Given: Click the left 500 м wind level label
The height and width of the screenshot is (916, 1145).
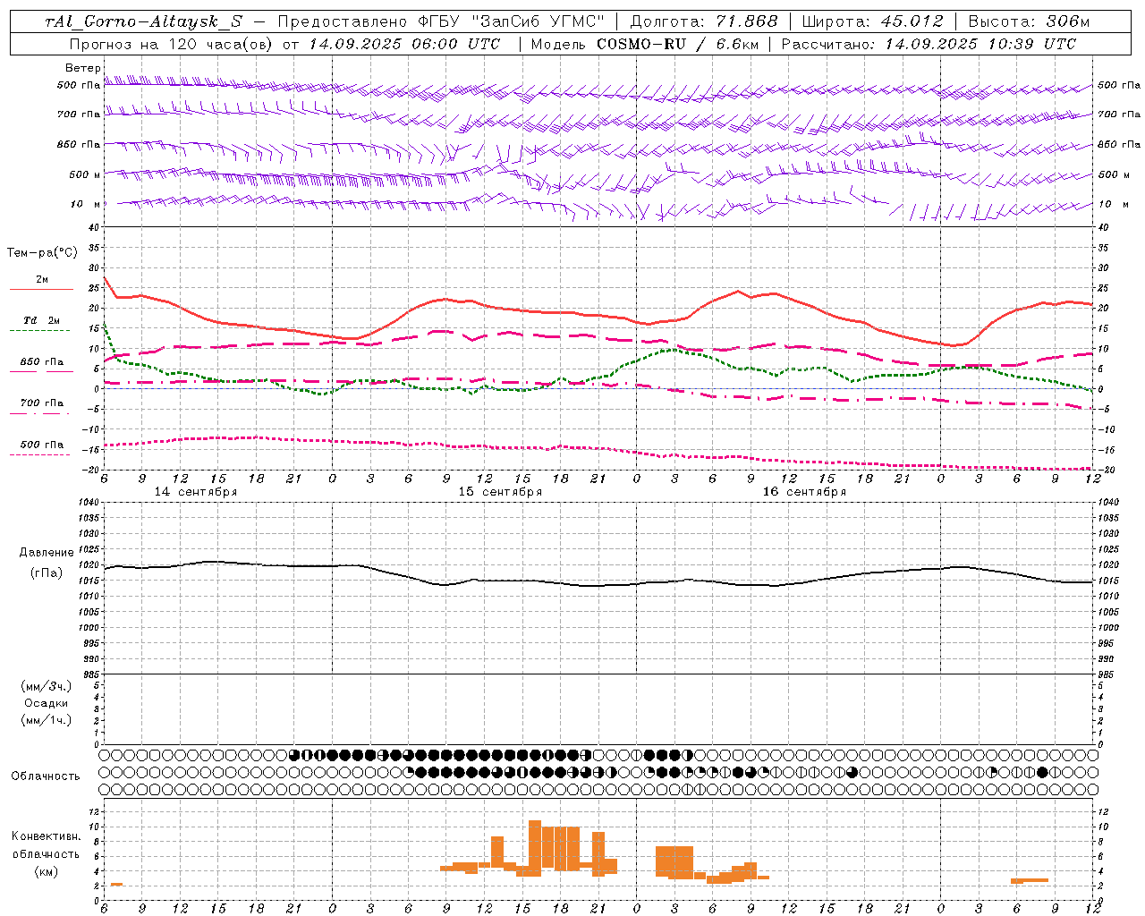Looking at the screenshot, I should [x=85, y=174].
